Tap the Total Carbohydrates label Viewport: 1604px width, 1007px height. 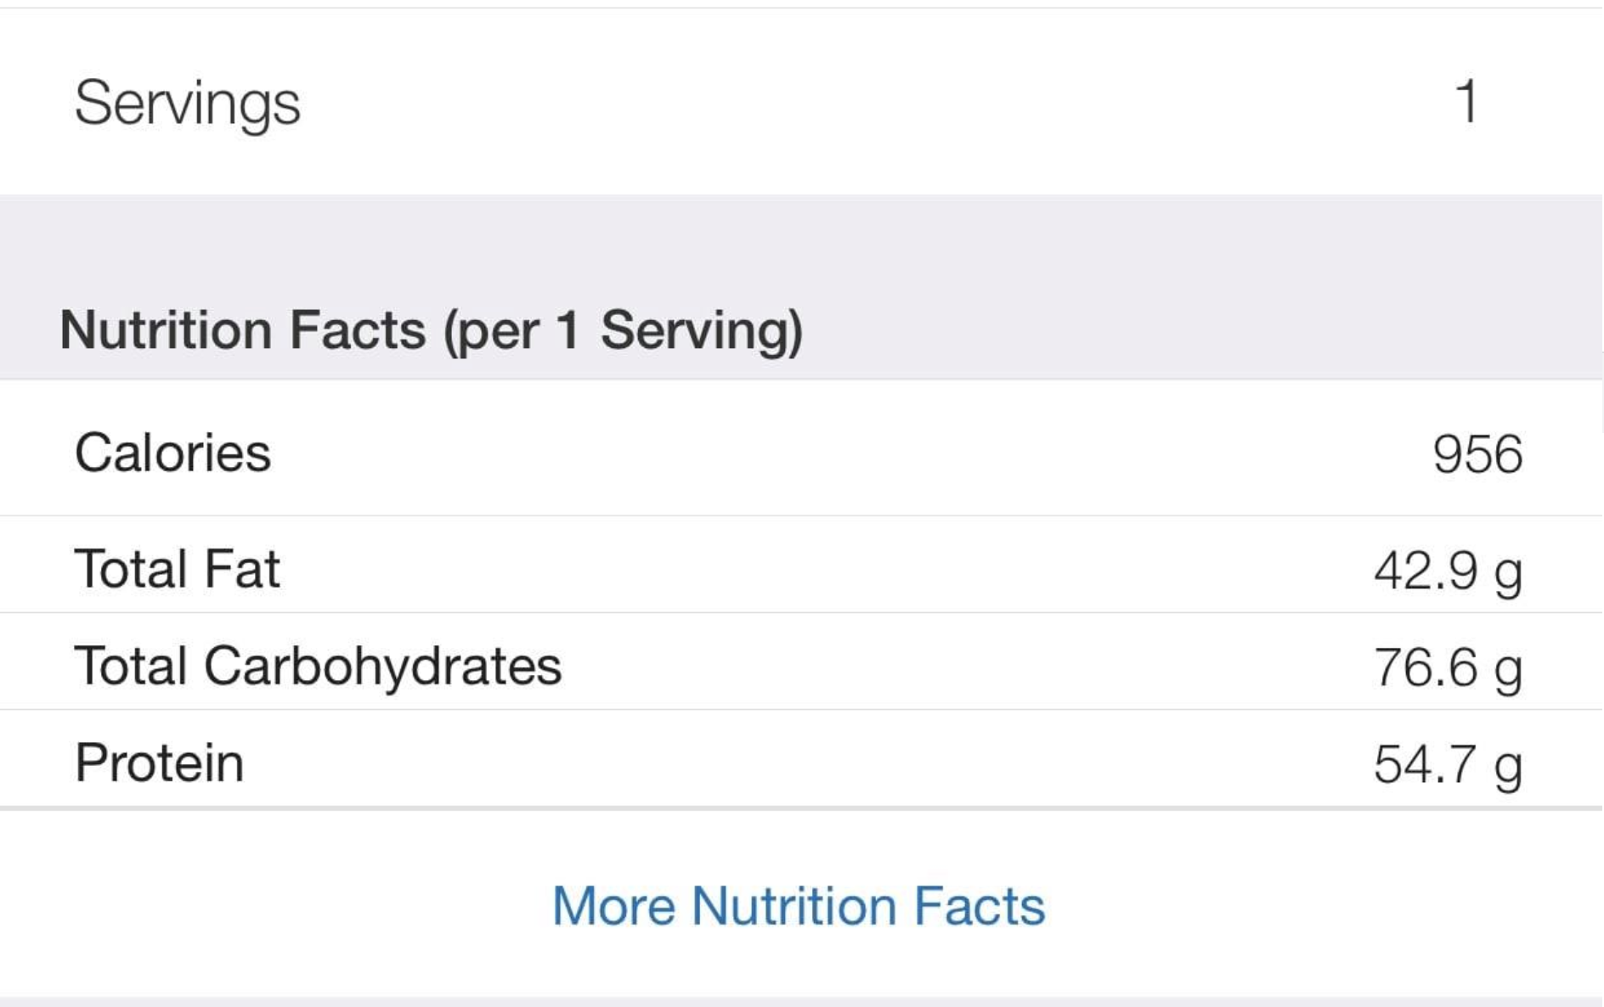click(318, 665)
